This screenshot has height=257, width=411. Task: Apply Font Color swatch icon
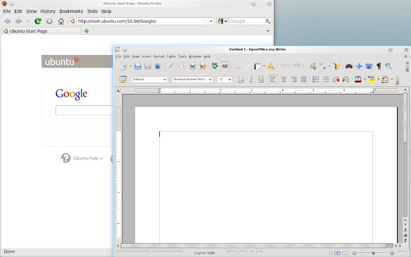(358, 79)
